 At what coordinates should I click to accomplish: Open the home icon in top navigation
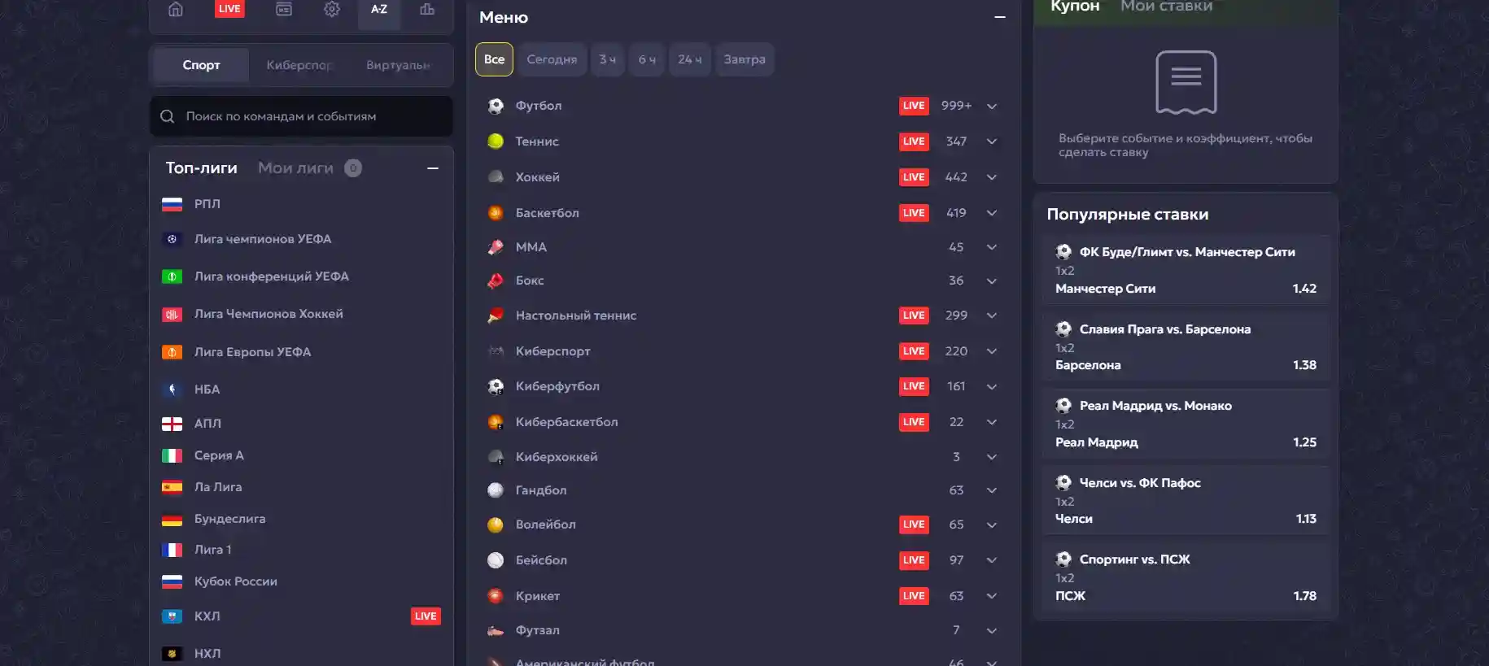(x=176, y=10)
